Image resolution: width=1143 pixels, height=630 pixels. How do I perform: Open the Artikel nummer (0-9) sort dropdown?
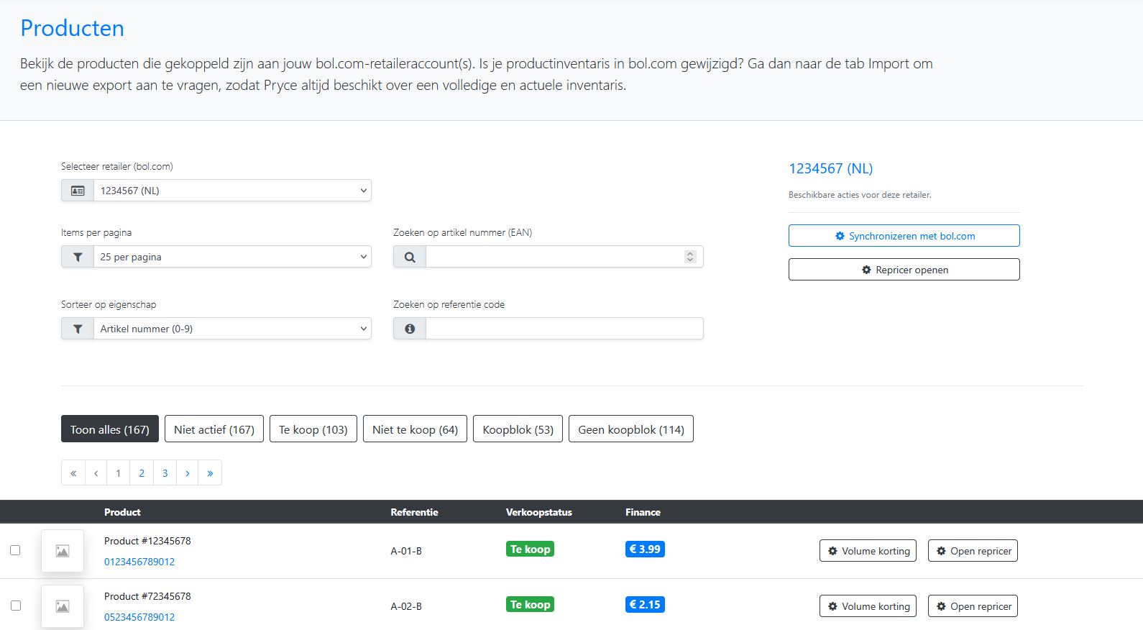(x=232, y=329)
